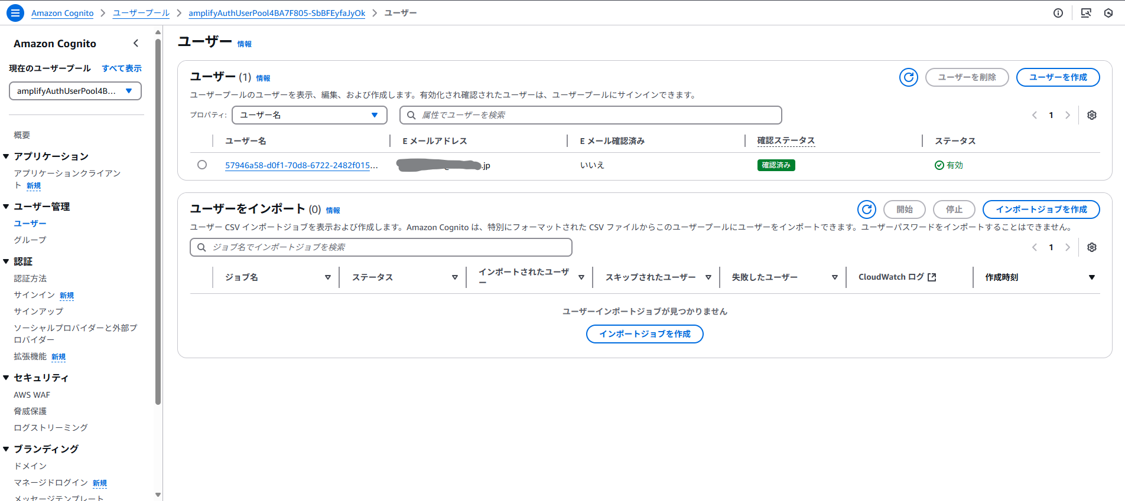Click the CloudWatch ログ external link icon
Screen dimensions: 1125x501
[x=932, y=277]
